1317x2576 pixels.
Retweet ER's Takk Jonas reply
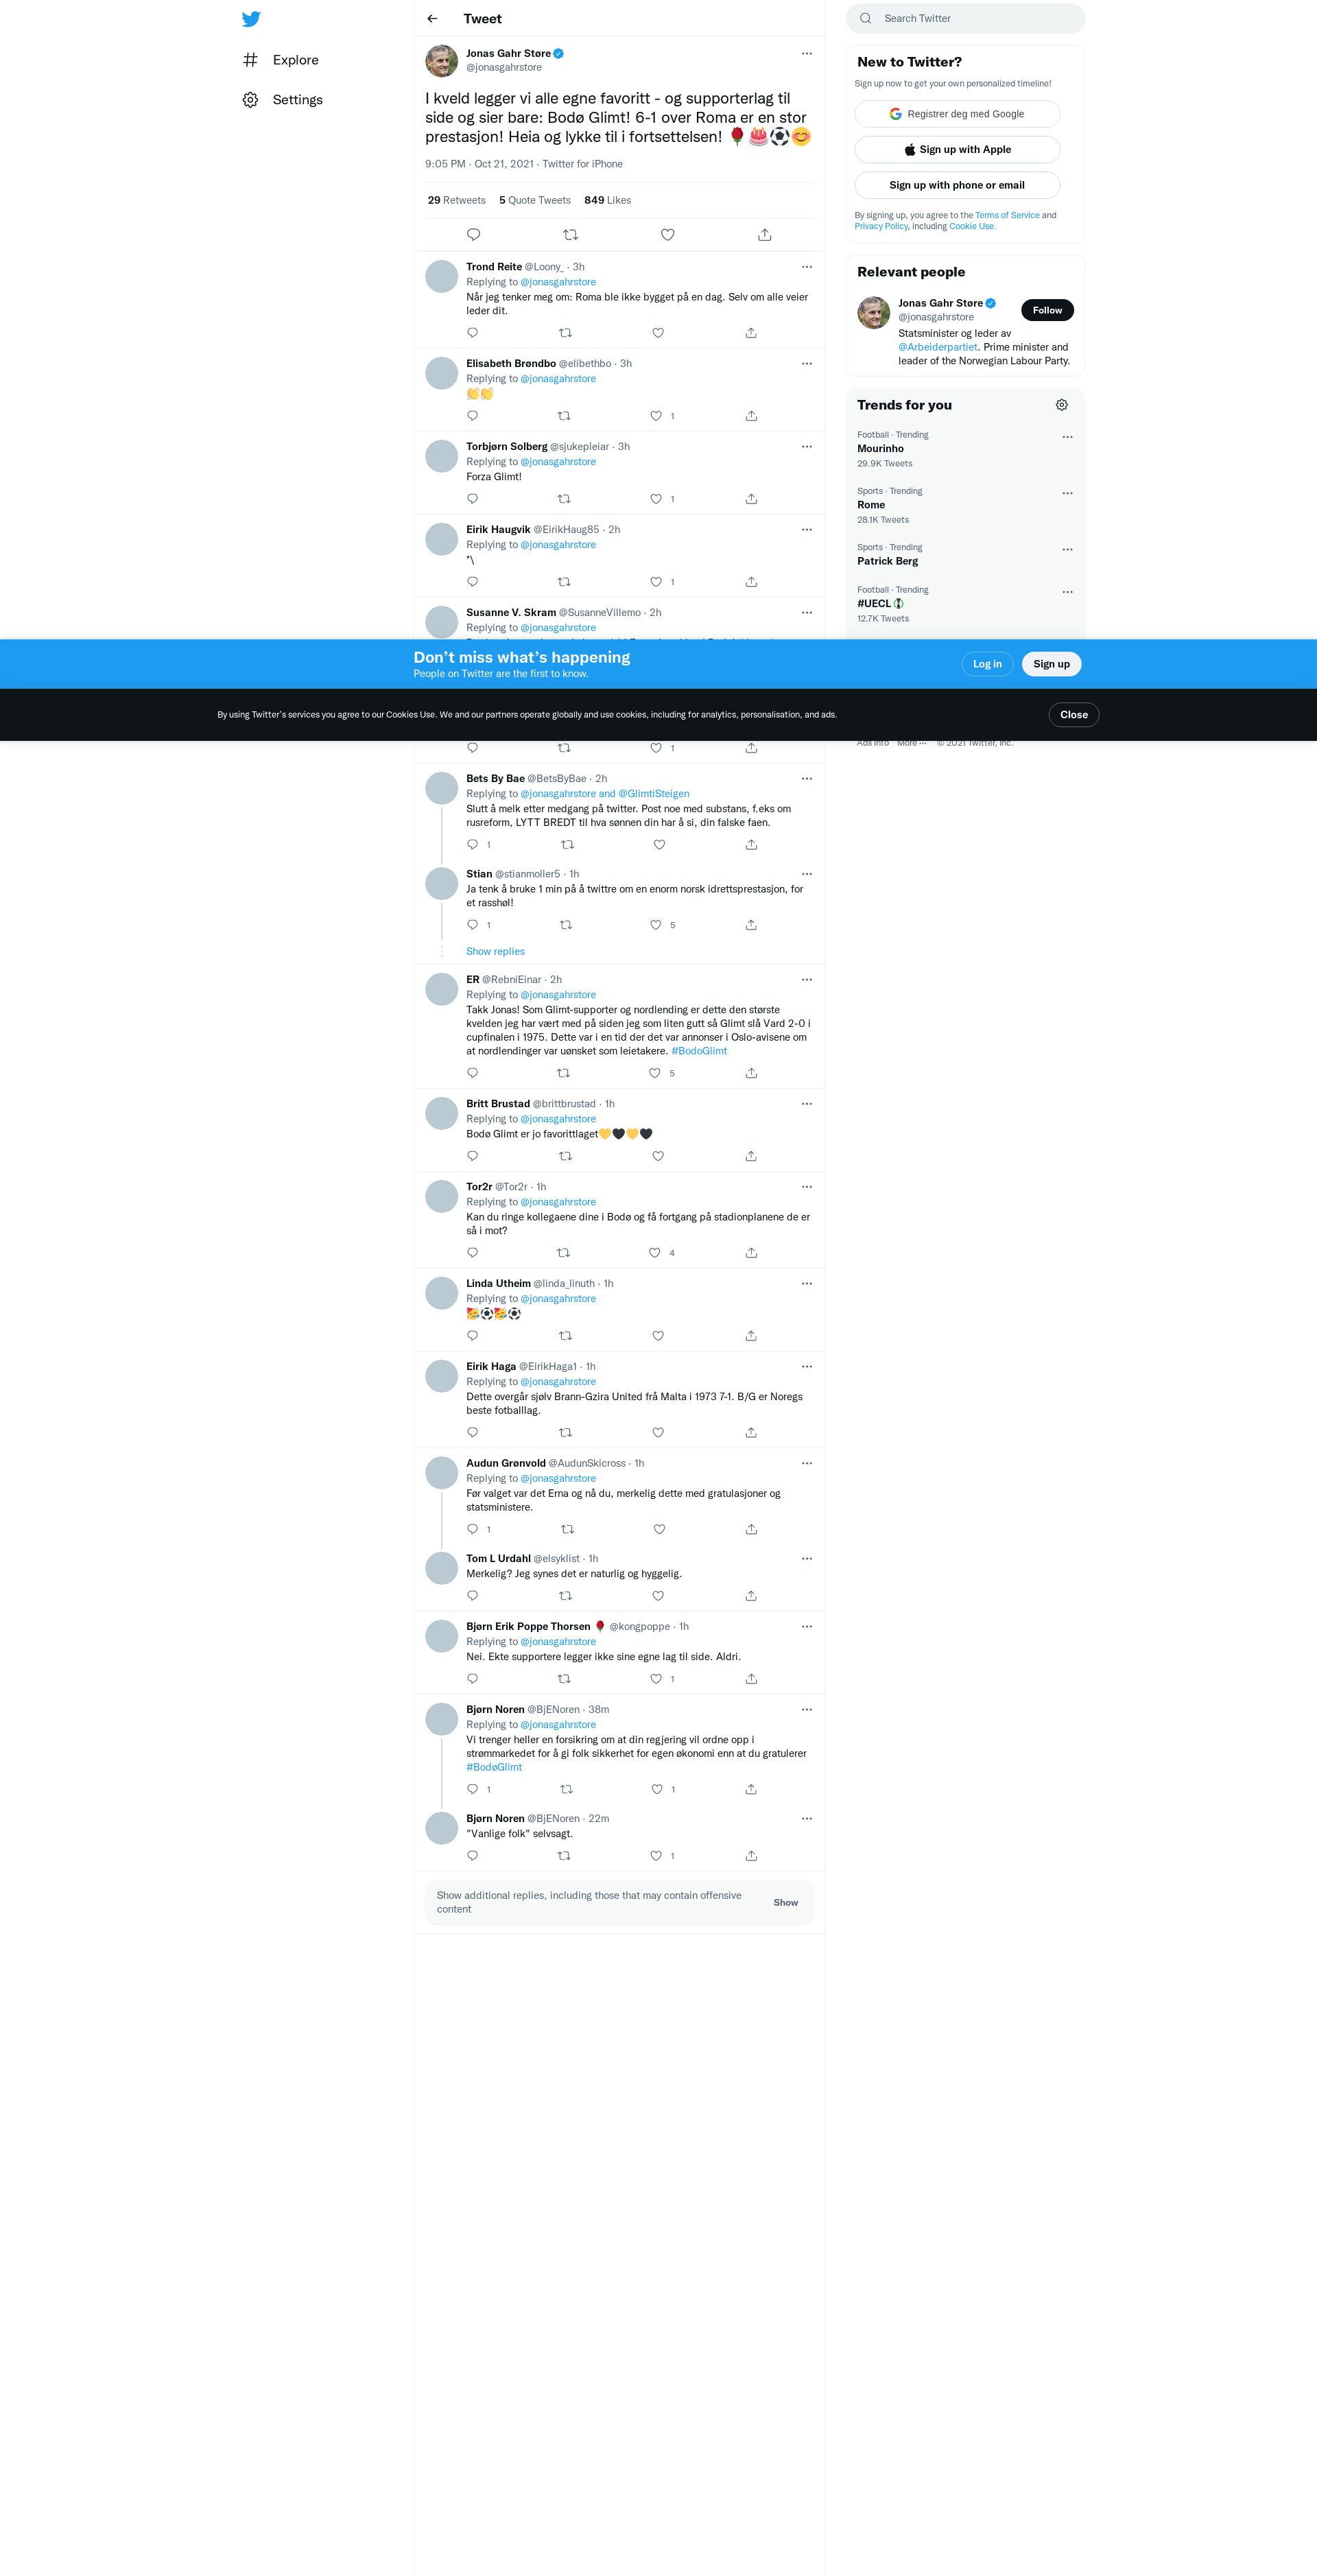point(564,1073)
